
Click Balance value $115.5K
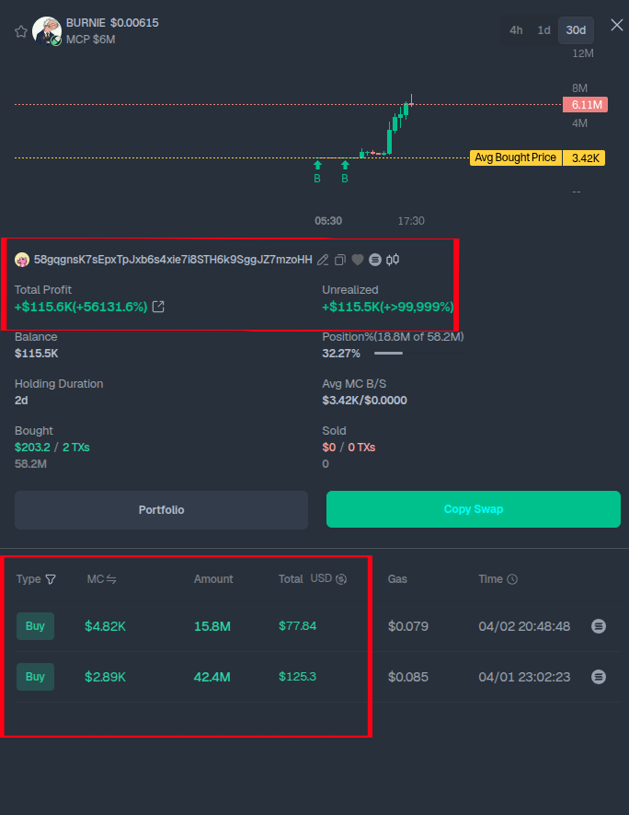pyautogui.click(x=37, y=354)
